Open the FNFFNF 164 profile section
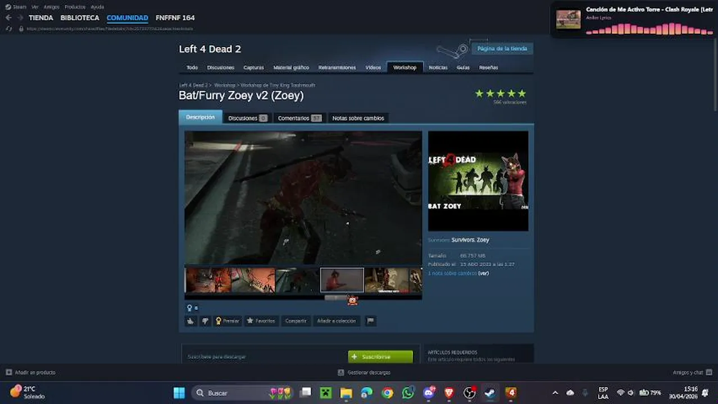Viewport: 718px width, 404px height. point(175,18)
